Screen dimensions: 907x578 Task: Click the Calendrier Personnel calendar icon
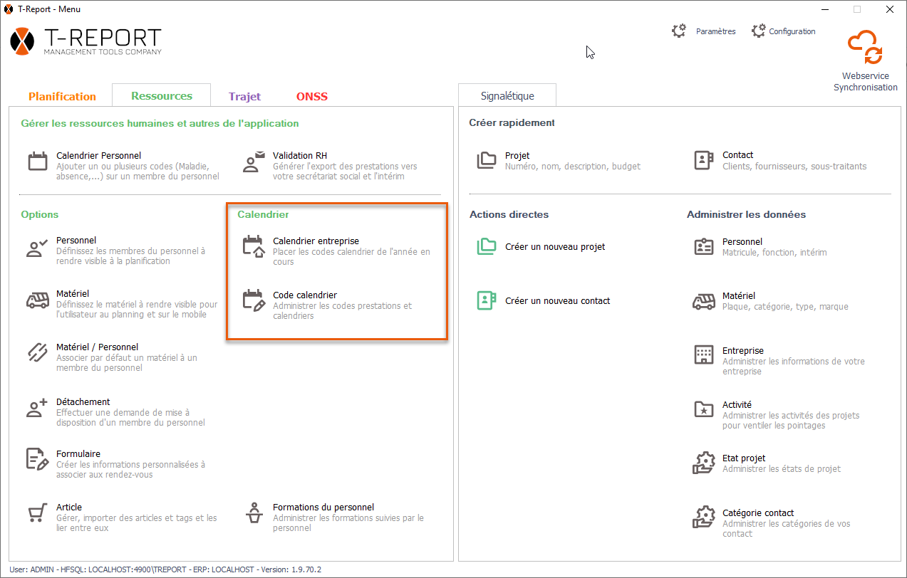click(x=38, y=161)
